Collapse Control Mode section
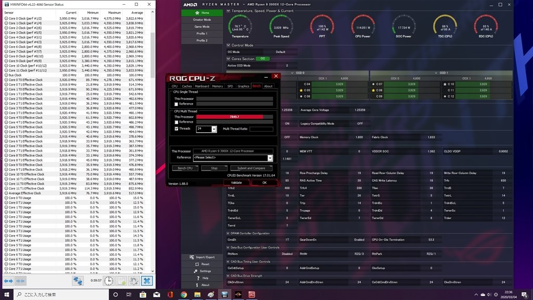Viewport: 533px width, 300px height. click(x=229, y=45)
